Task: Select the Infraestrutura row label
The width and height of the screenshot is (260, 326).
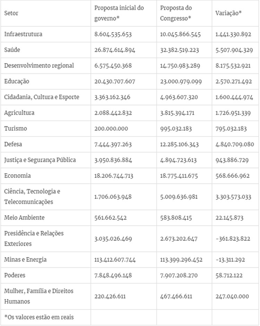Action: [23, 34]
